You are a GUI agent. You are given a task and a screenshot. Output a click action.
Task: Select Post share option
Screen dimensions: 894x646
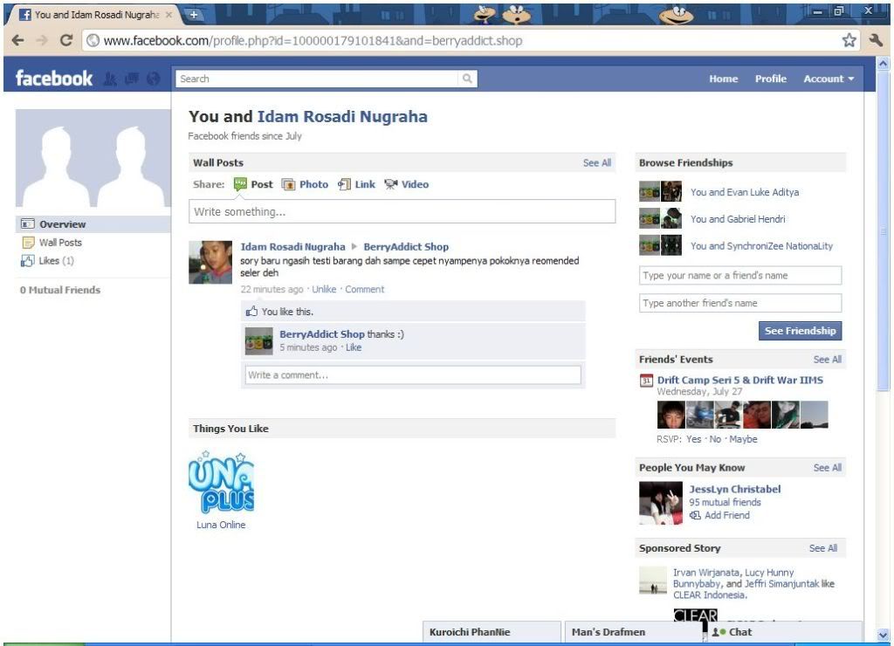click(x=253, y=184)
